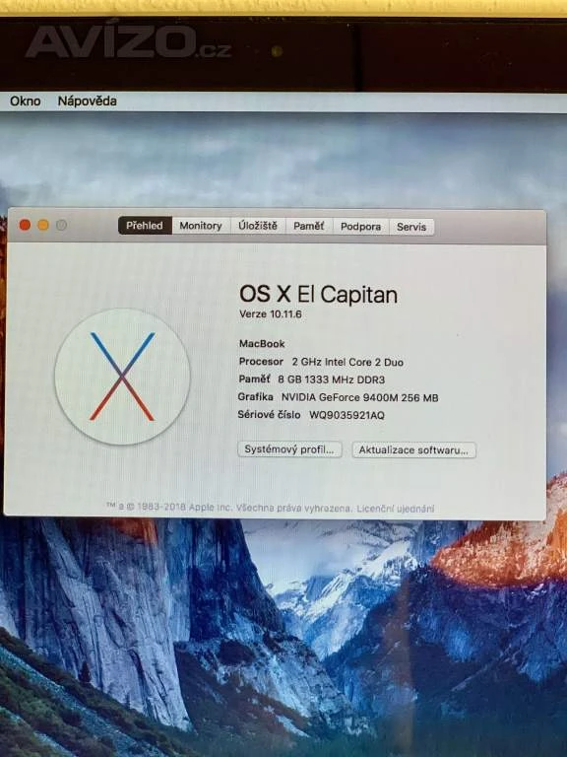The width and height of the screenshot is (567, 757).
Task: Click the serial number WQ9035921AQ
Action: pos(347,415)
